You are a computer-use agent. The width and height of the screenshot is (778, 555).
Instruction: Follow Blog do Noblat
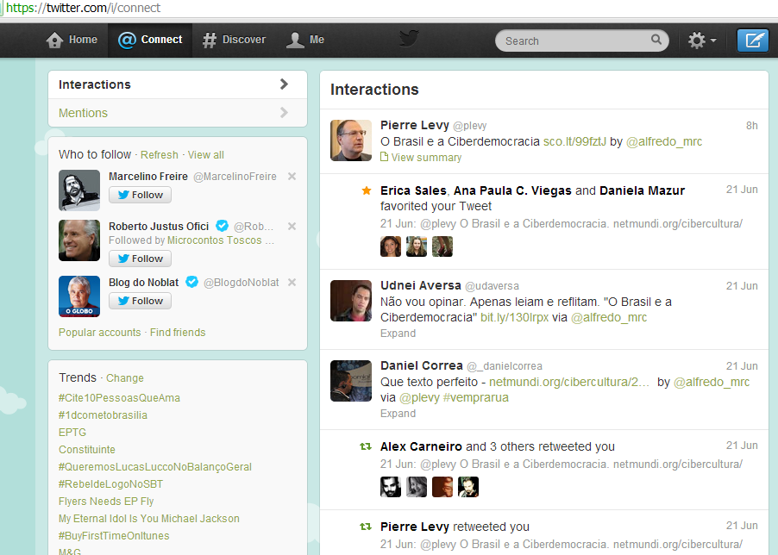click(140, 301)
